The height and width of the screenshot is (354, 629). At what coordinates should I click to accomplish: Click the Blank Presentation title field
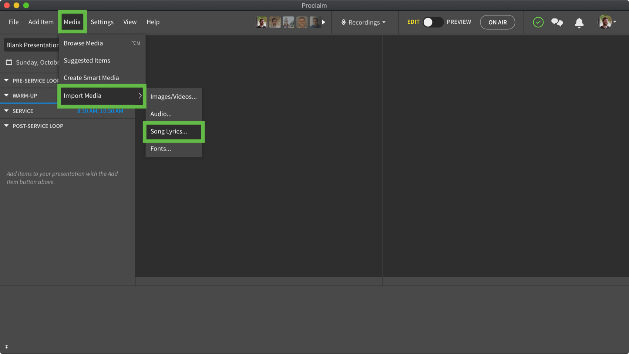coord(31,45)
